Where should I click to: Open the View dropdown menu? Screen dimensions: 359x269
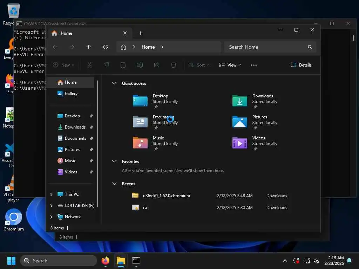pyautogui.click(x=230, y=65)
